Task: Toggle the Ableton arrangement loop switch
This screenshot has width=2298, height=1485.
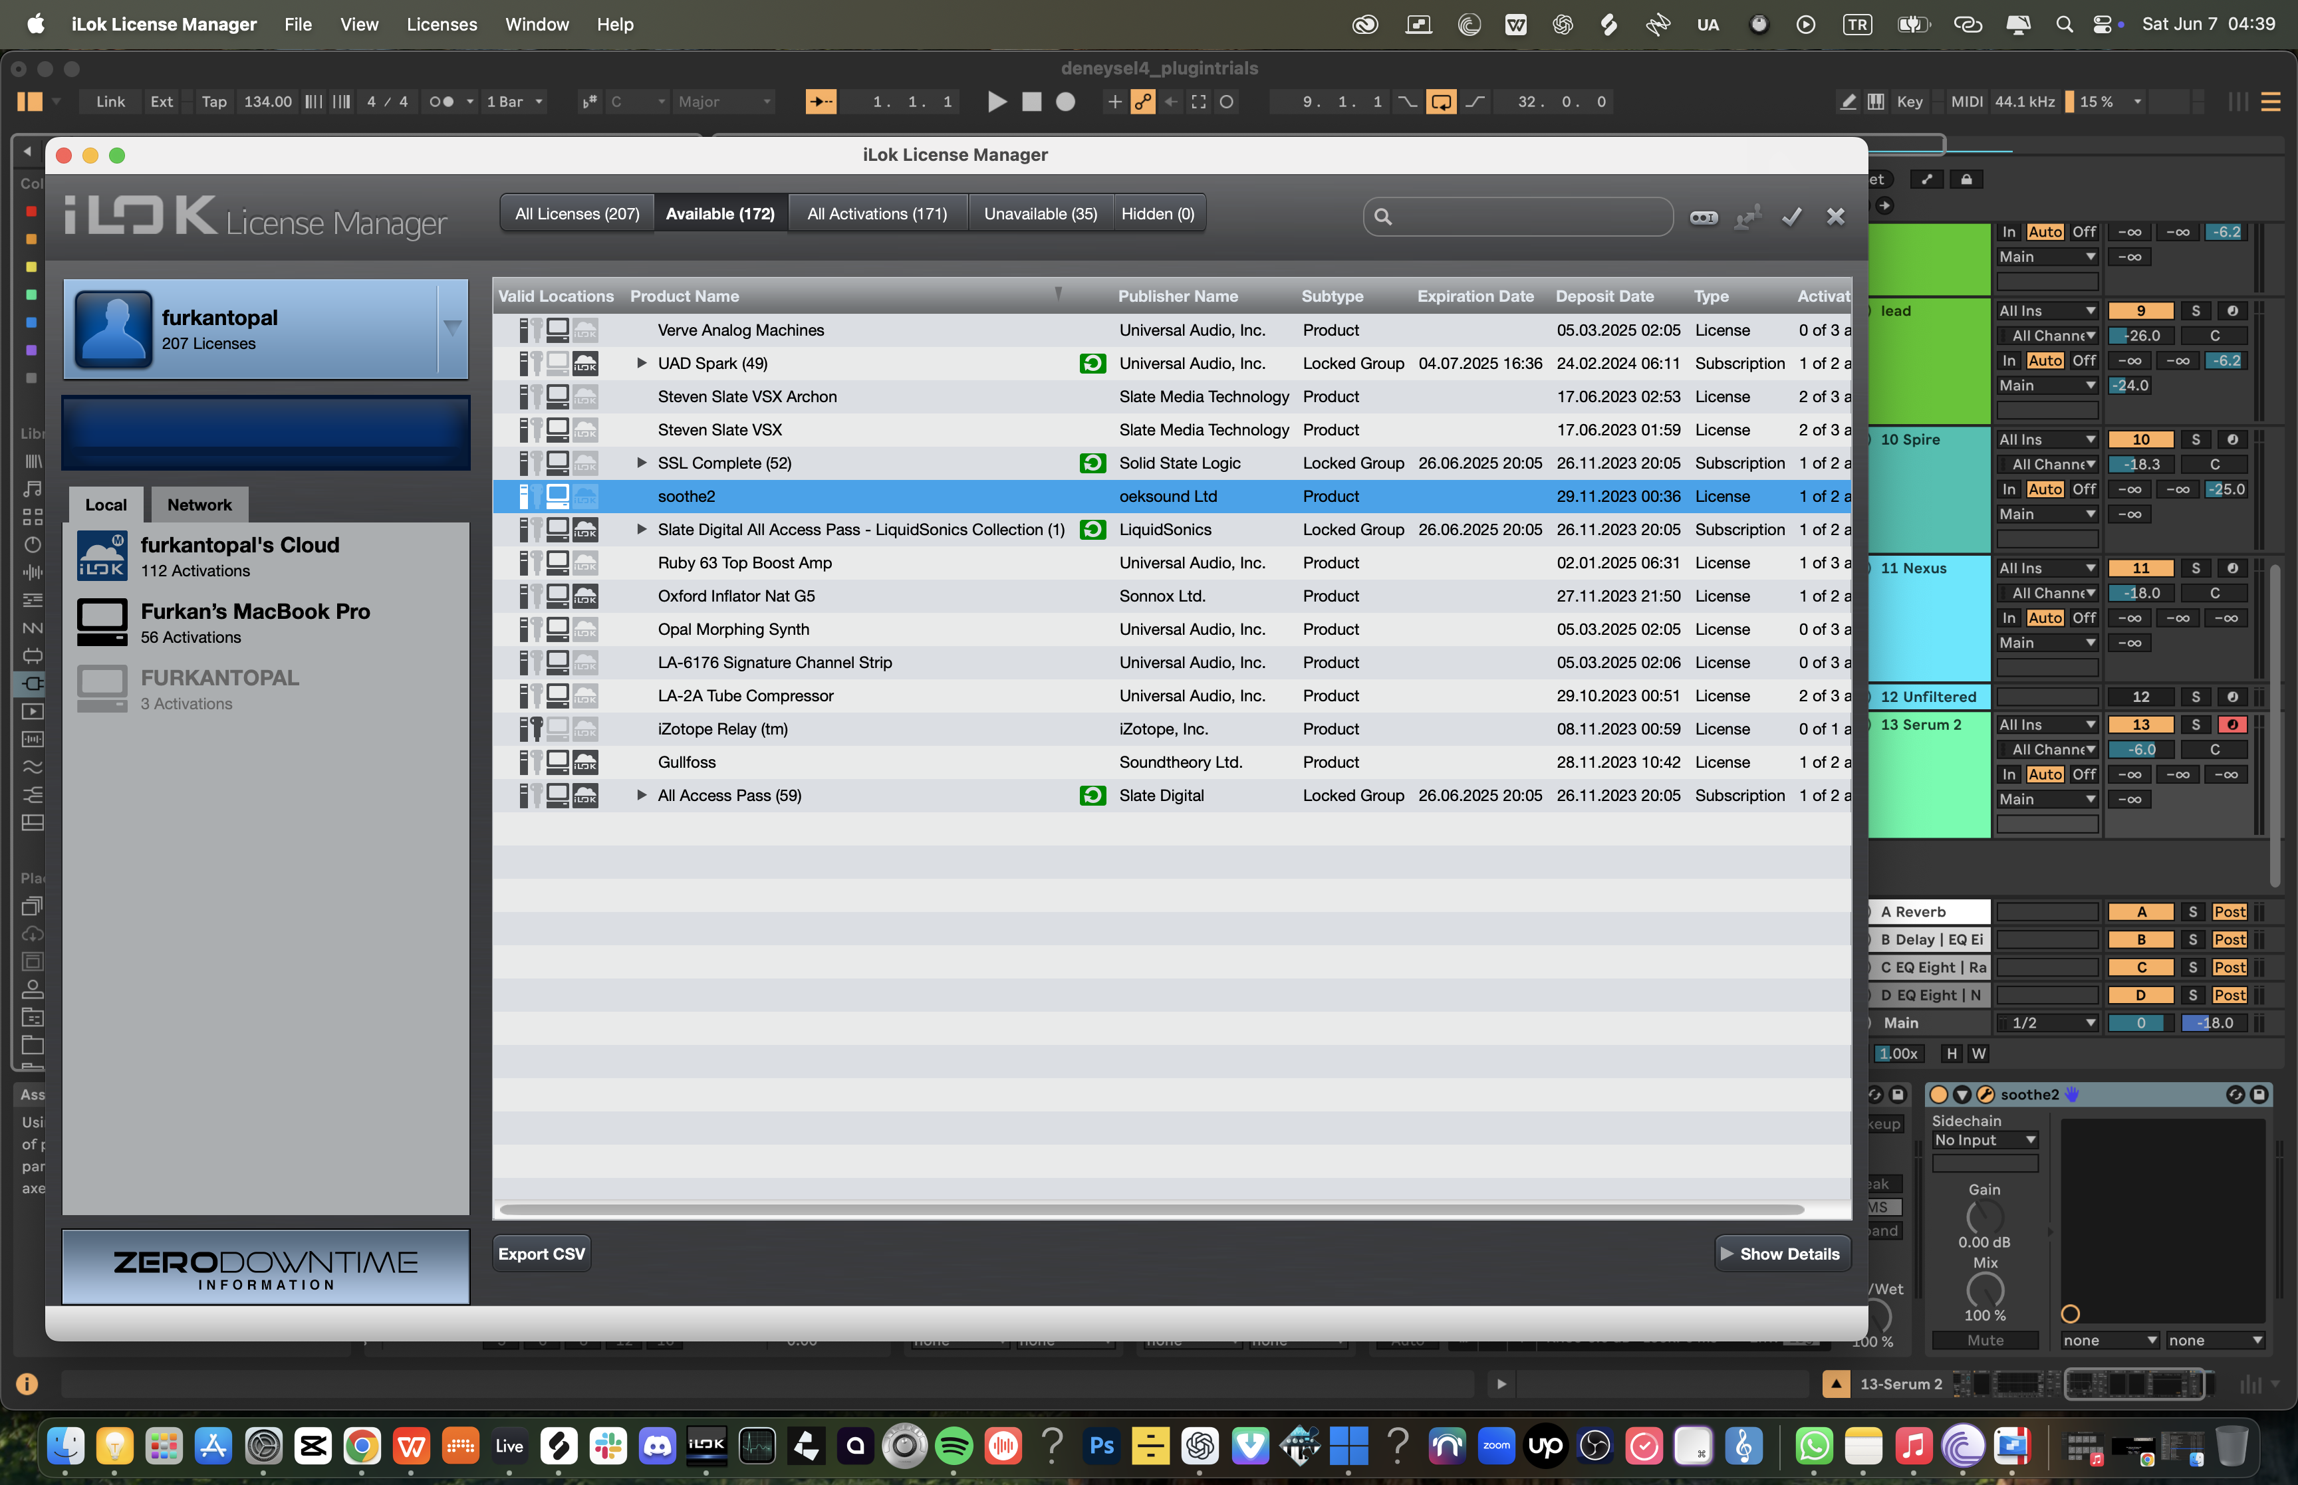Action: click(1441, 101)
